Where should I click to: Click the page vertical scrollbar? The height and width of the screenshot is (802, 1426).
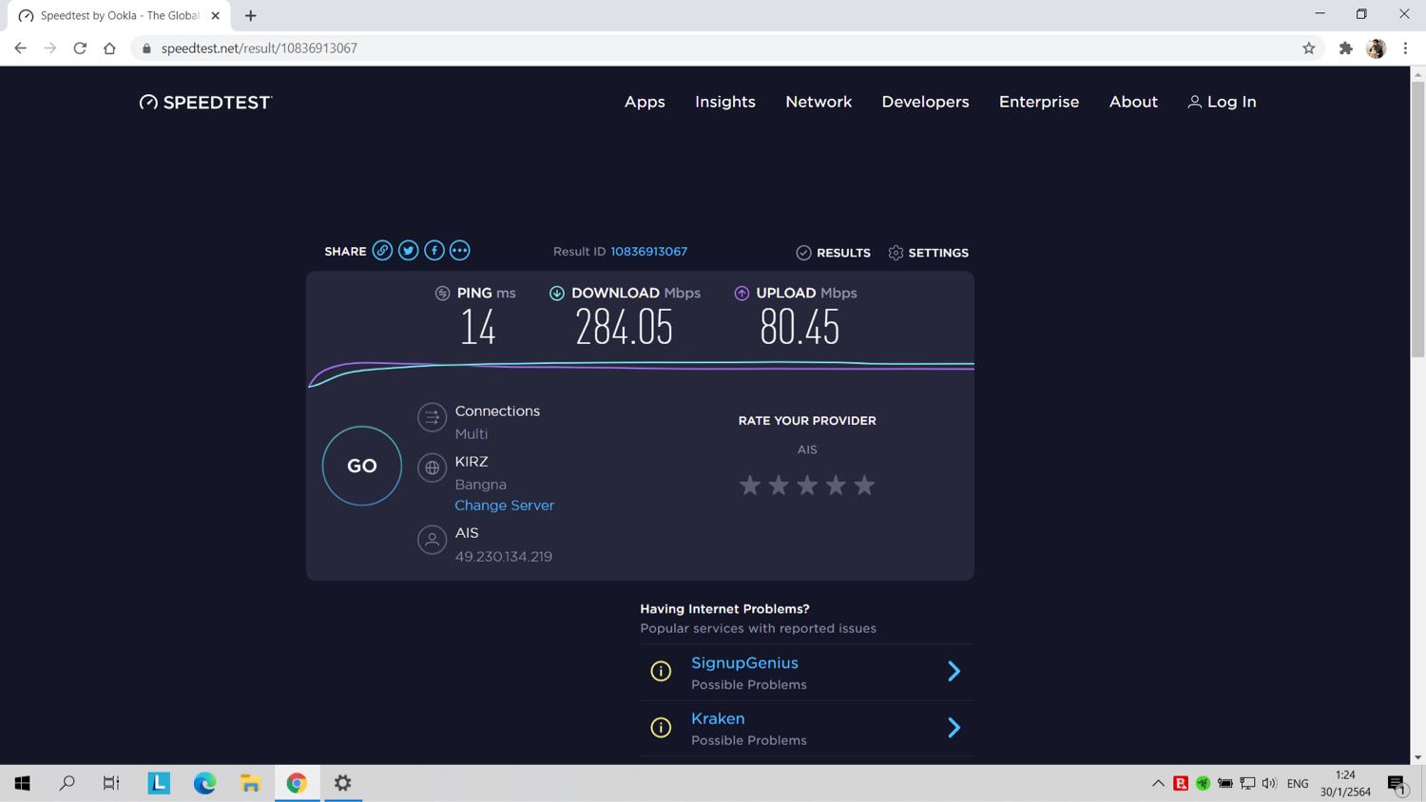(1417, 219)
